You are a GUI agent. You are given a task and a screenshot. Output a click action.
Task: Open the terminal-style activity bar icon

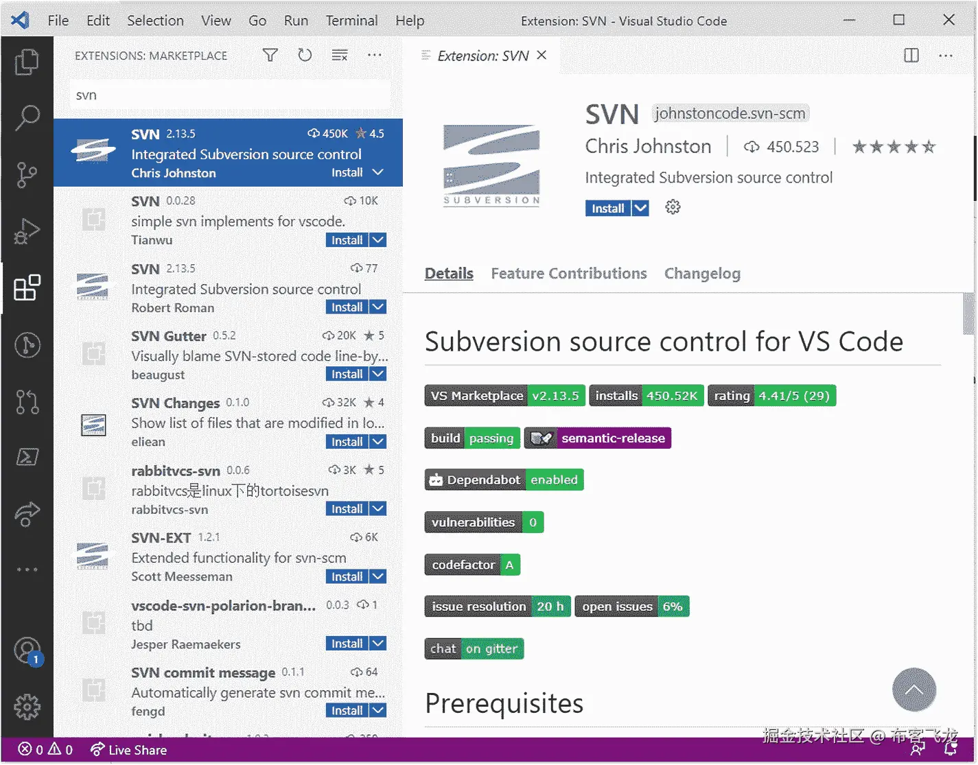point(27,457)
